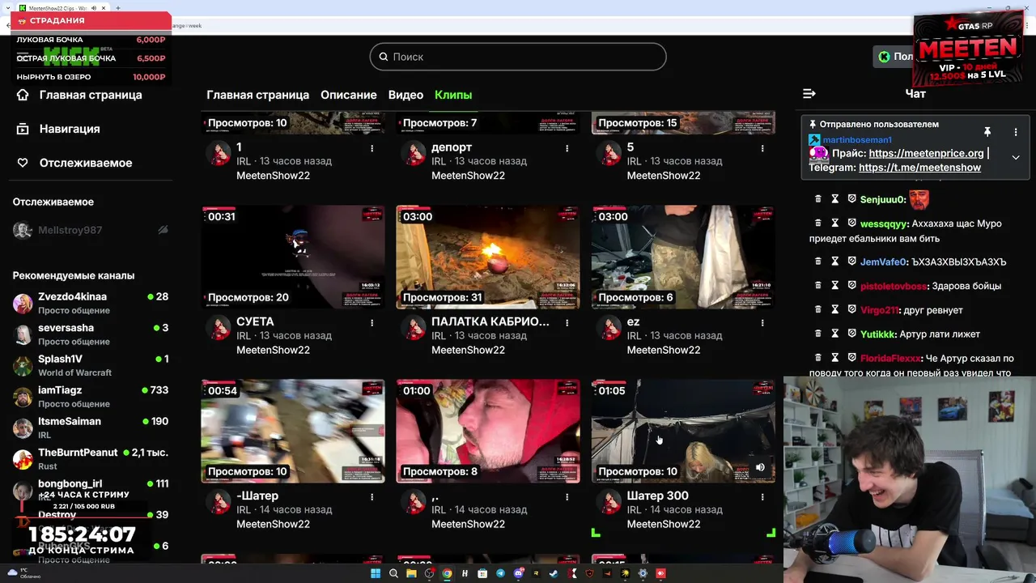Click Mellstroy987 in followed channels

point(91,230)
